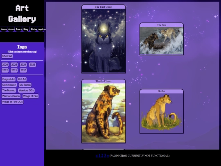This screenshot has width=221, height=166.
Task: Click the Tags heading
Action: tap(22, 47)
